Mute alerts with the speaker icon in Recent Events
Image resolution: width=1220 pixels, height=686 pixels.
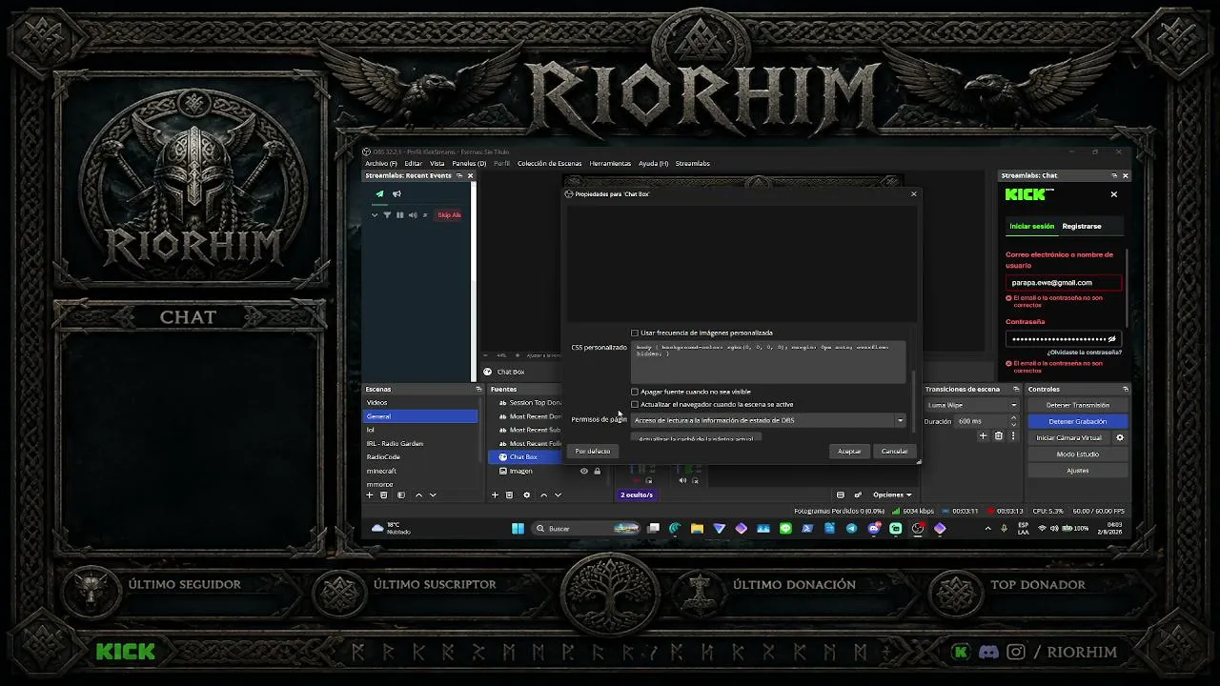click(413, 215)
